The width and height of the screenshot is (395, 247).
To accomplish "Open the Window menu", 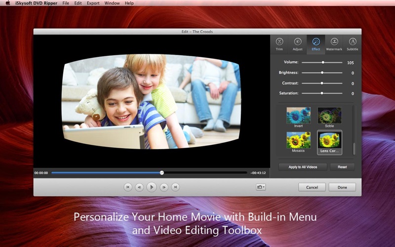I will pyautogui.click(x=112, y=3).
